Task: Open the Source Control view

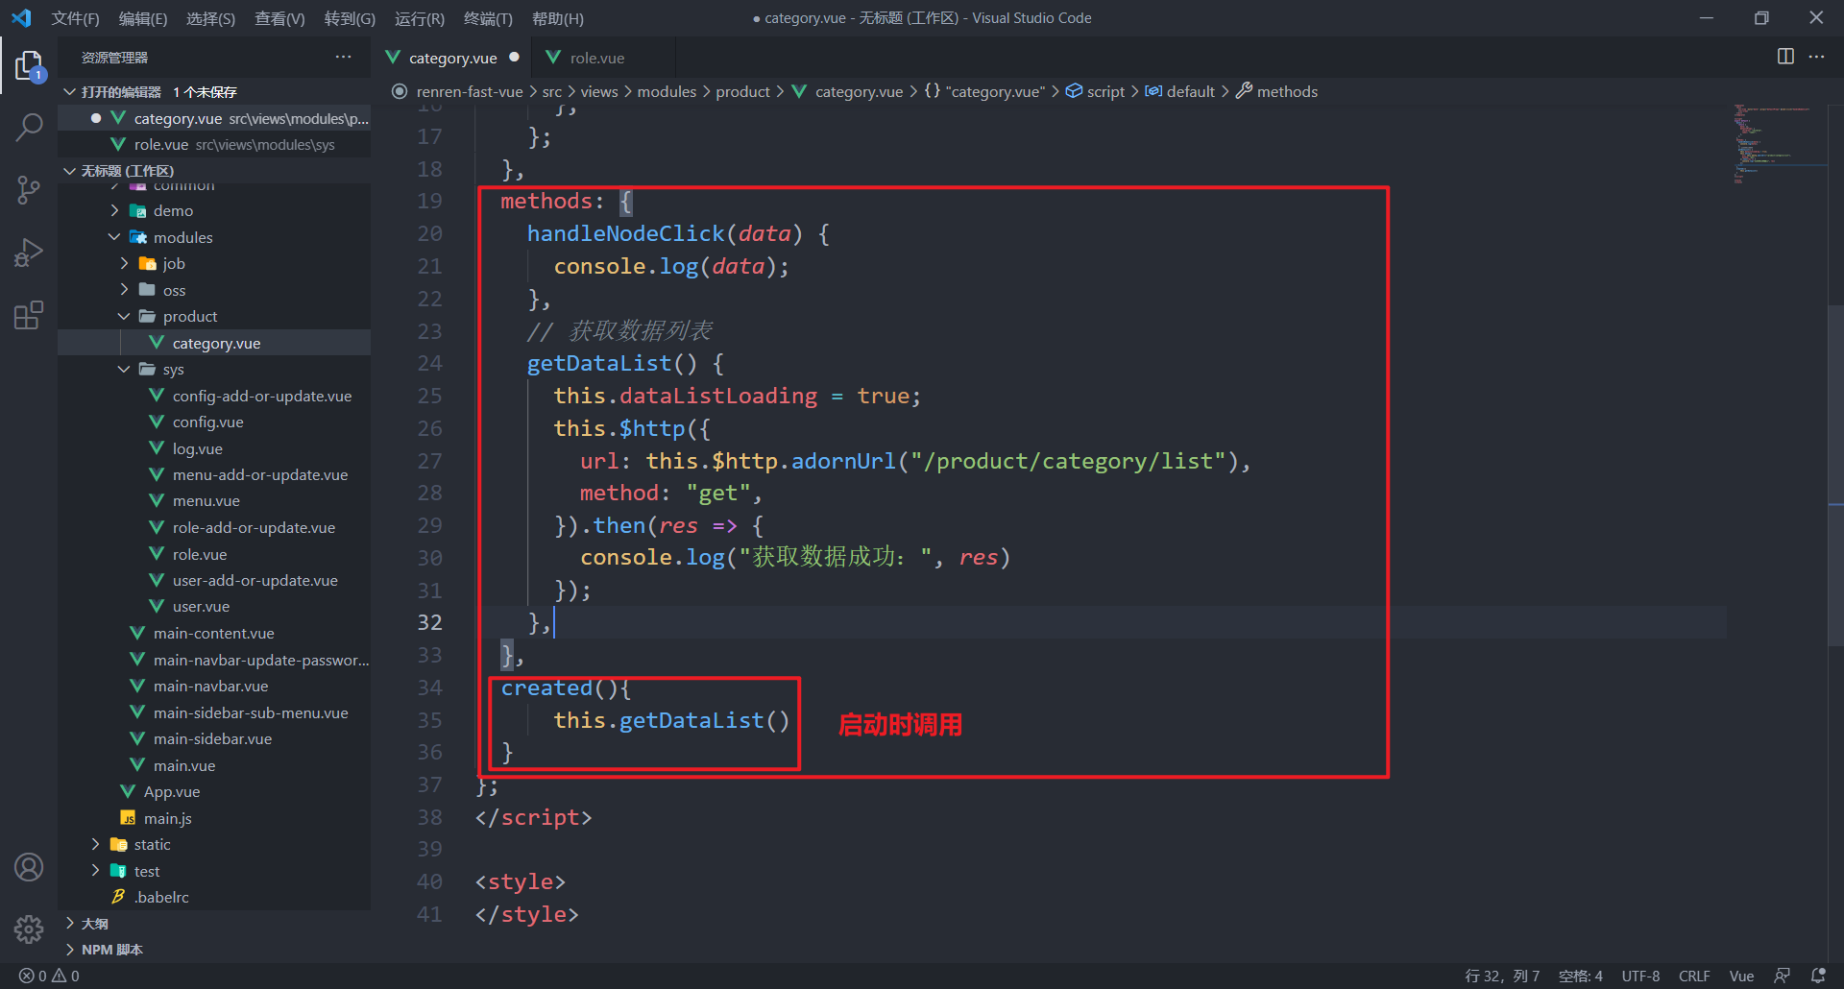Action: click(x=29, y=189)
